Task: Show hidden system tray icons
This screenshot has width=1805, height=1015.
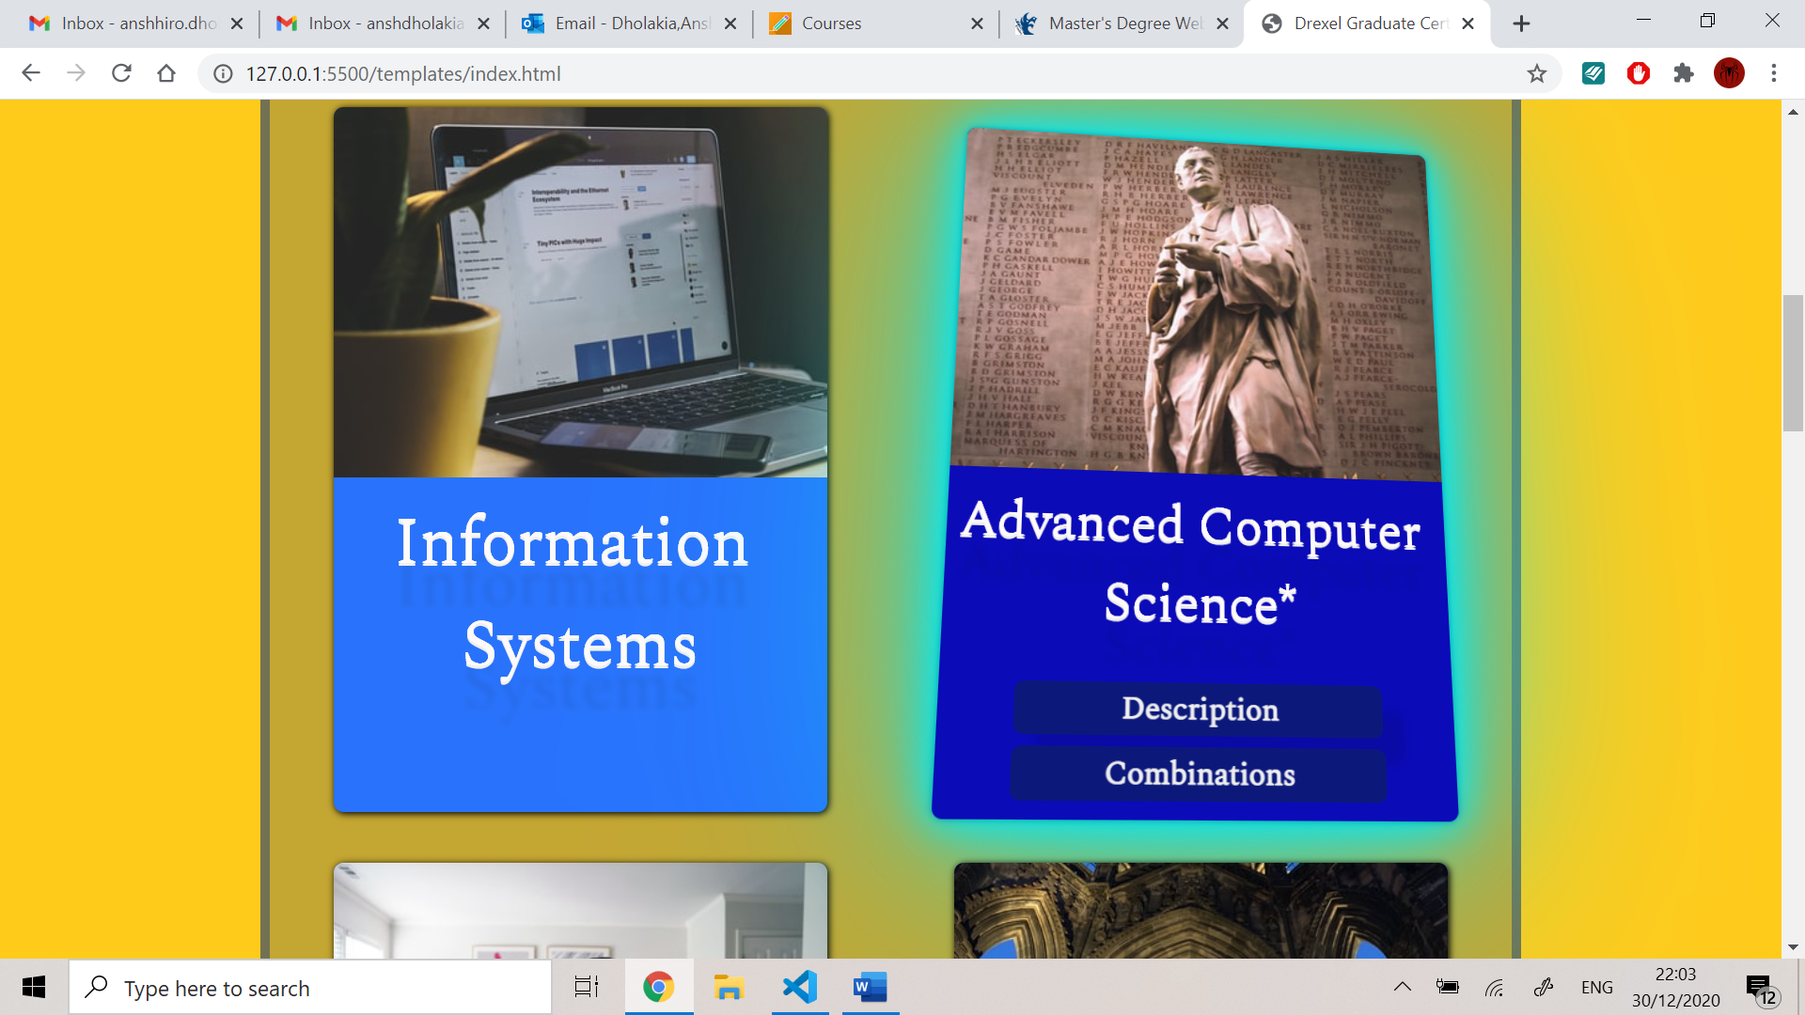Action: [1402, 987]
